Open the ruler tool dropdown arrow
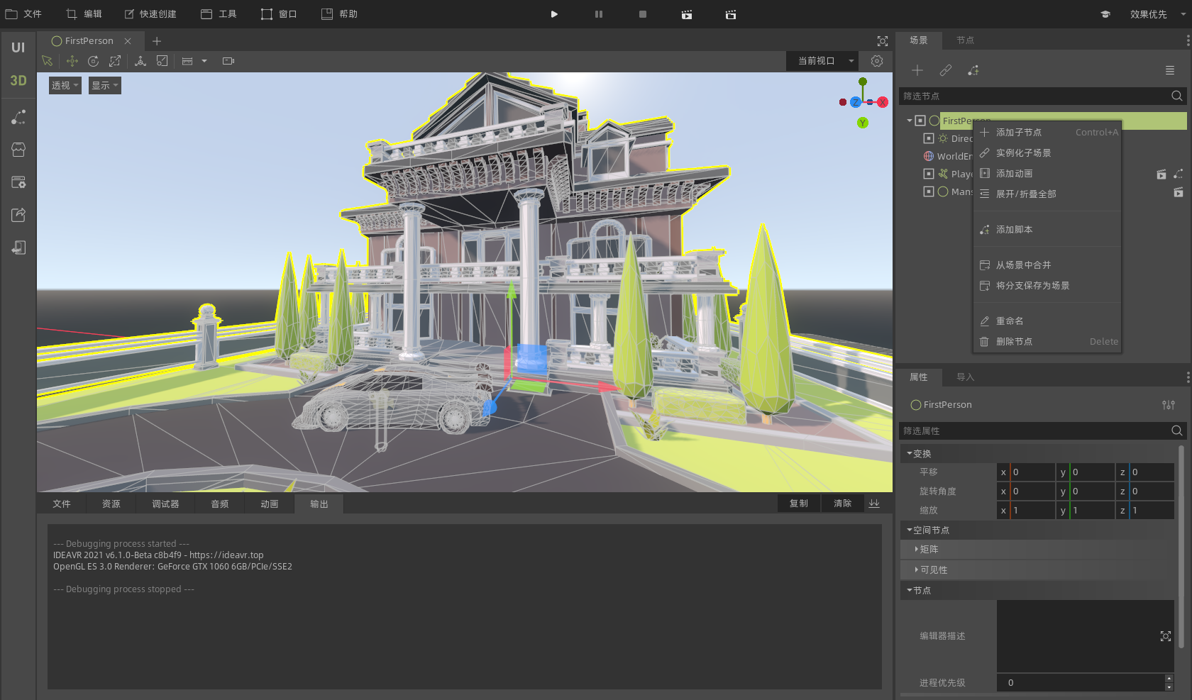 point(204,61)
